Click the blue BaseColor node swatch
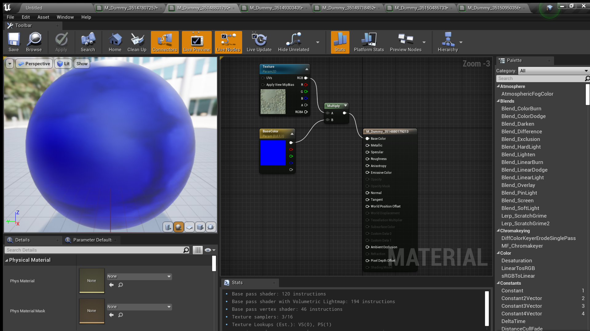 pos(273,153)
